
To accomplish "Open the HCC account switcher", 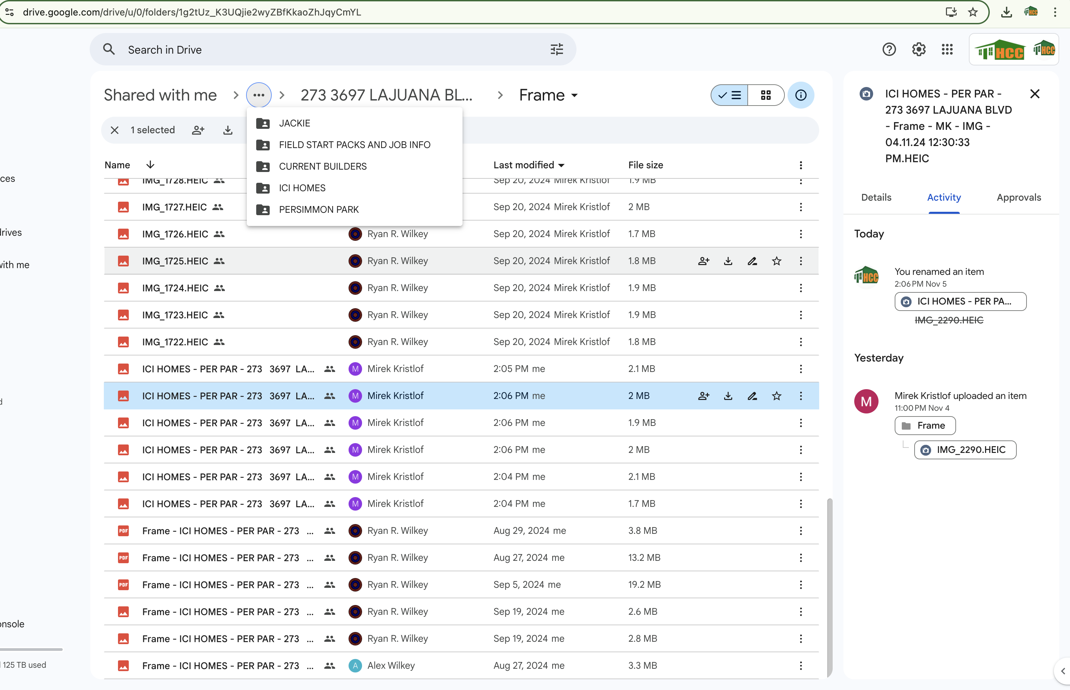I will point(1014,49).
